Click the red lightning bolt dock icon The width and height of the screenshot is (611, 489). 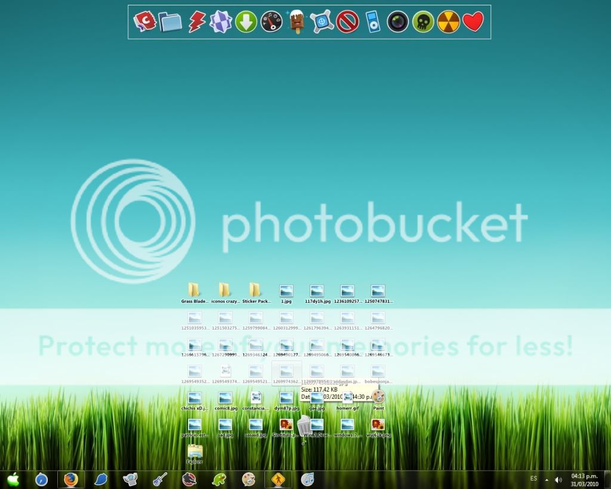(x=196, y=22)
